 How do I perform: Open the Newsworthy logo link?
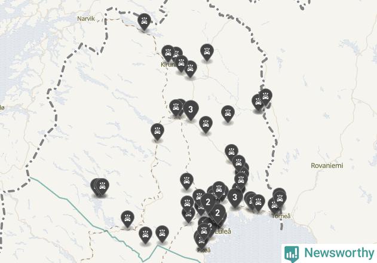pyautogui.click(x=329, y=253)
